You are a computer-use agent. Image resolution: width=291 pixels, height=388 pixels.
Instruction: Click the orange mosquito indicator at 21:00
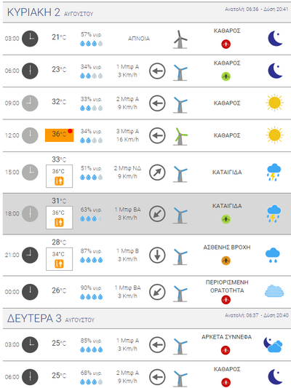[226, 261]
